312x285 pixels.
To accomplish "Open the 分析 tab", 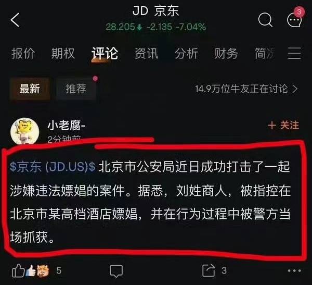I will pyautogui.click(x=186, y=53).
